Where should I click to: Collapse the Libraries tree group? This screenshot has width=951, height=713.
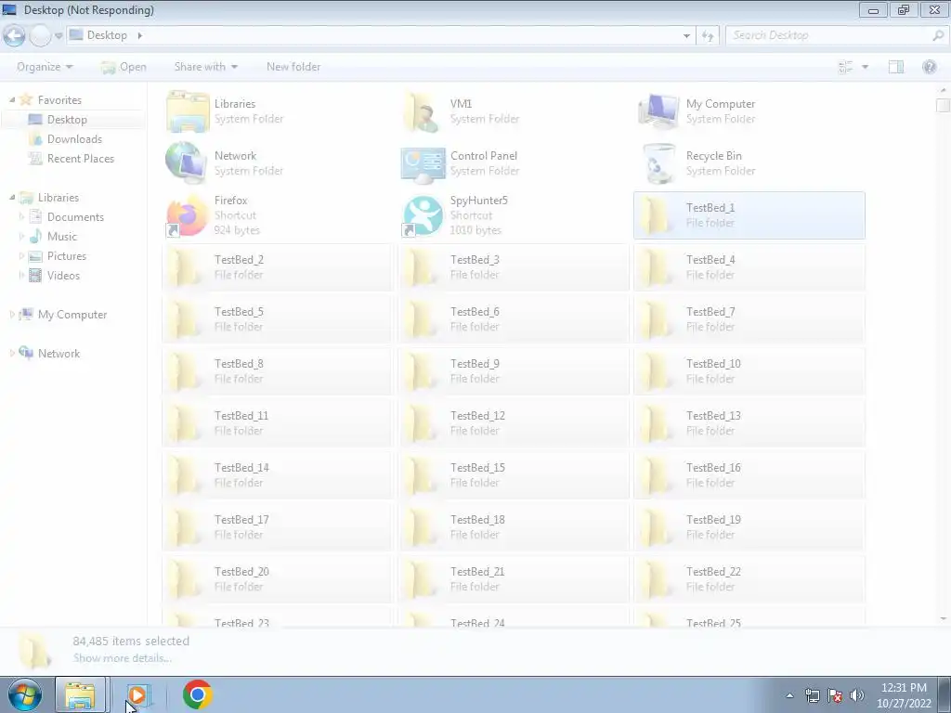(x=12, y=197)
